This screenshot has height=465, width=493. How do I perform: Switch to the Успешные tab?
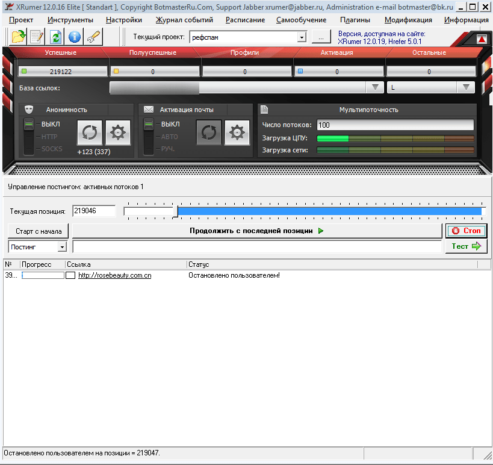pos(60,52)
